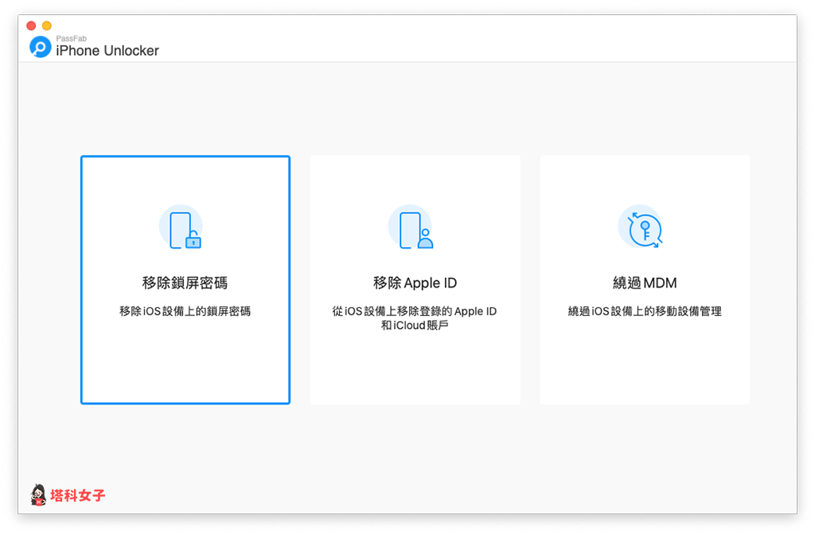Click the PassFab magnifier logo icon
The height and width of the screenshot is (535, 815).
[40, 47]
